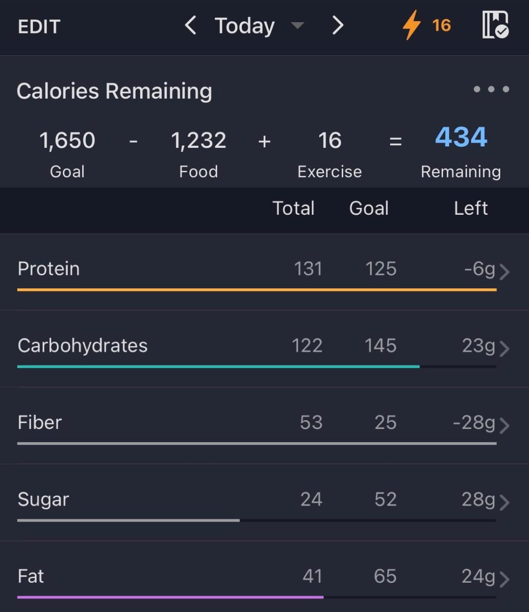Select the Protein nutrient row

point(147,269)
